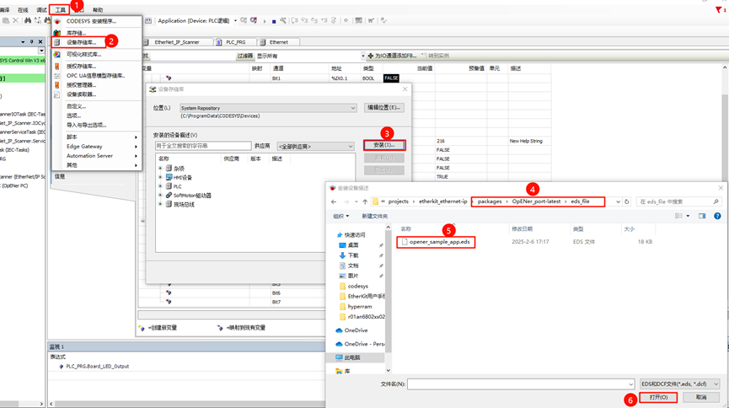This screenshot has height=408, width=729.
Task: Focus full-text search field in repository
Action: (x=203, y=146)
